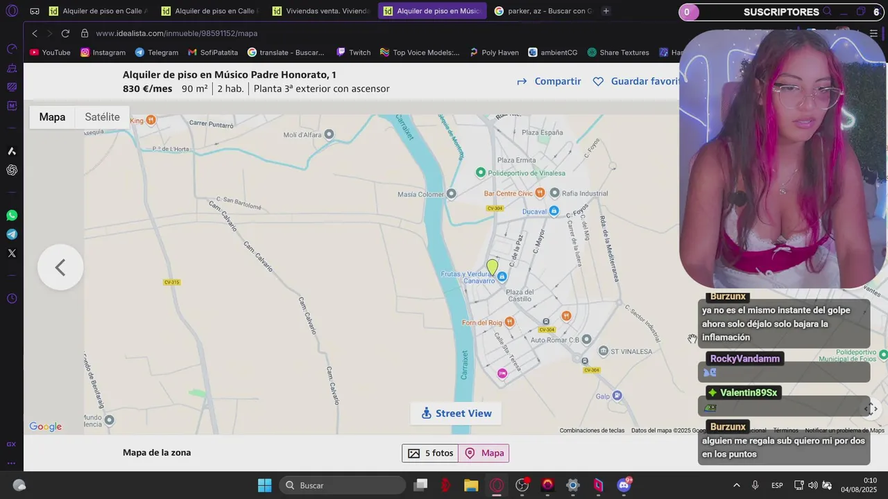Click Opera GX taskbar icon
Image resolution: width=888 pixels, height=499 pixels.
point(497,485)
